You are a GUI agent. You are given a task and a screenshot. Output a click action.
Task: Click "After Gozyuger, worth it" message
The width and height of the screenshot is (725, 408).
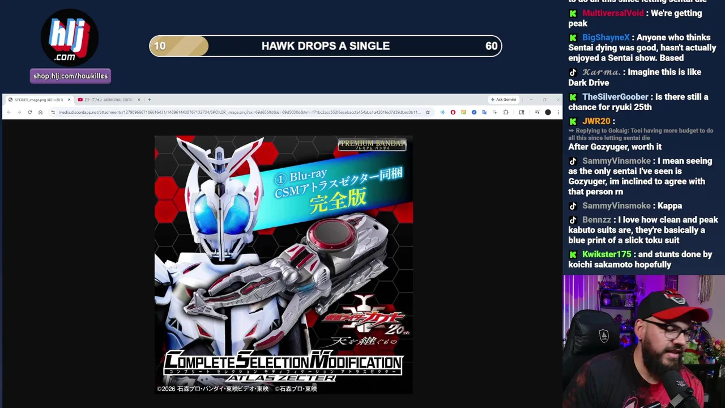coord(615,147)
